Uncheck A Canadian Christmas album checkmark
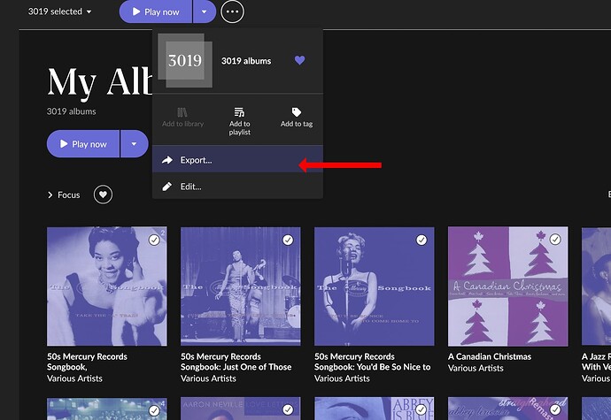 tap(555, 240)
